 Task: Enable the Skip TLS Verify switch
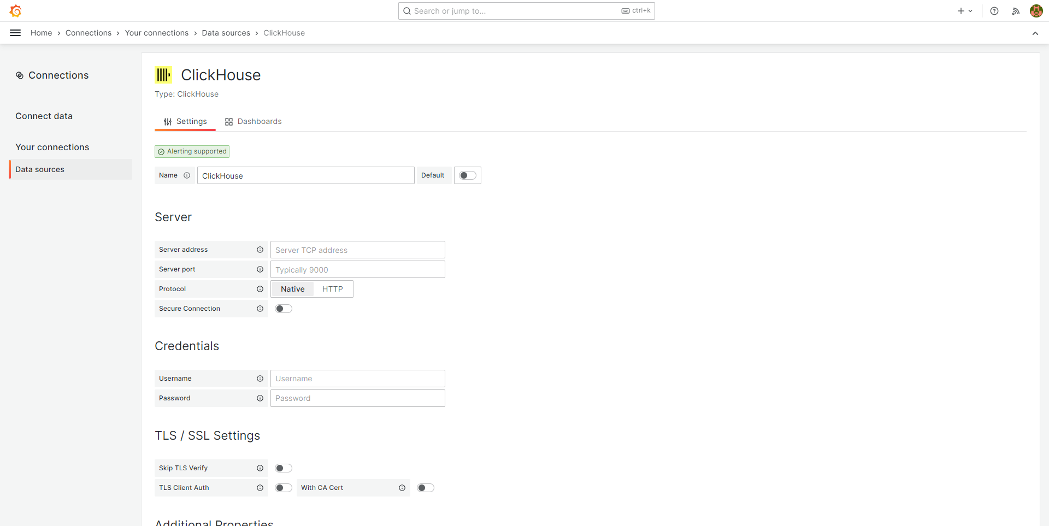(x=284, y=468)
